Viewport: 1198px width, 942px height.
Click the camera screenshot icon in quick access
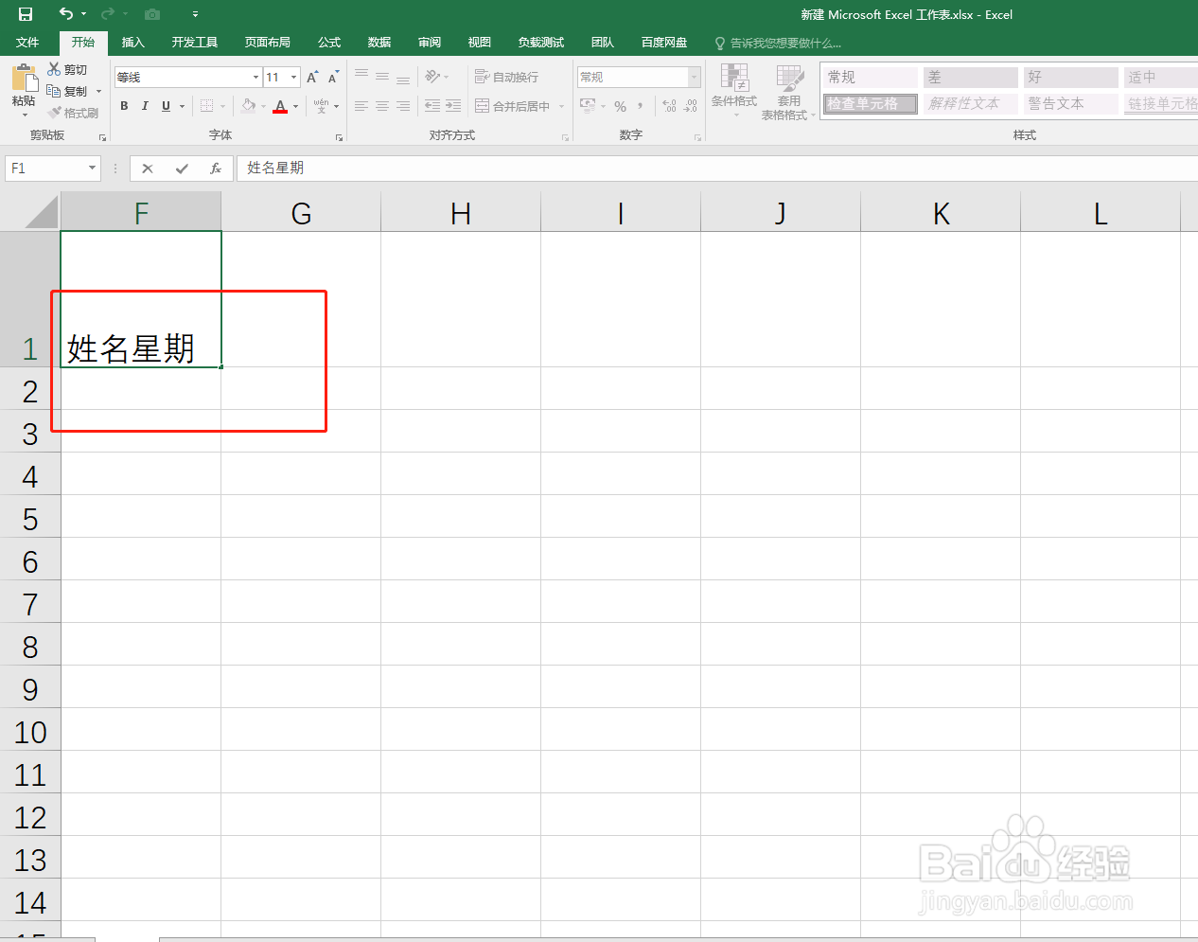tap(152, 14)
